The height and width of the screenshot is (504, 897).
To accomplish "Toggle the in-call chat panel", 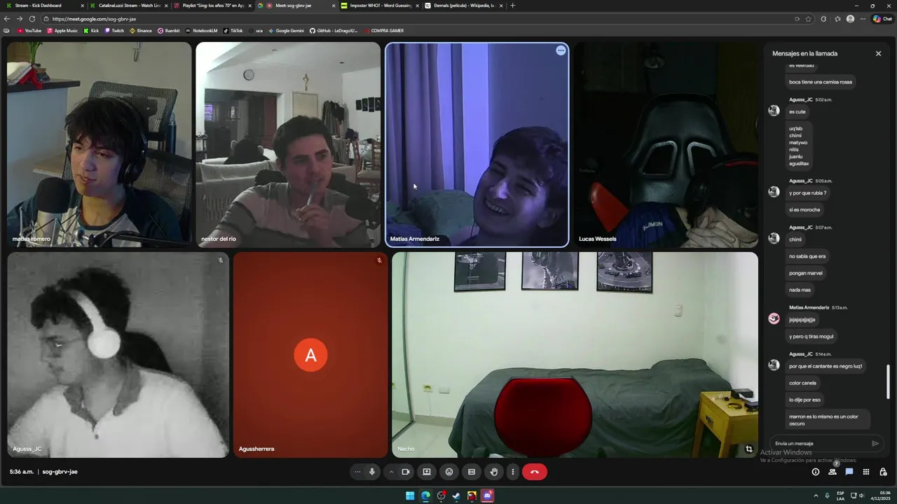I will coord(849,472).
